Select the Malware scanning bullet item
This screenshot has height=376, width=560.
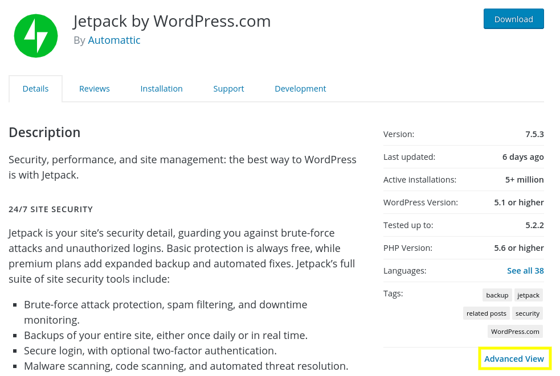click(x=186, y=366)
